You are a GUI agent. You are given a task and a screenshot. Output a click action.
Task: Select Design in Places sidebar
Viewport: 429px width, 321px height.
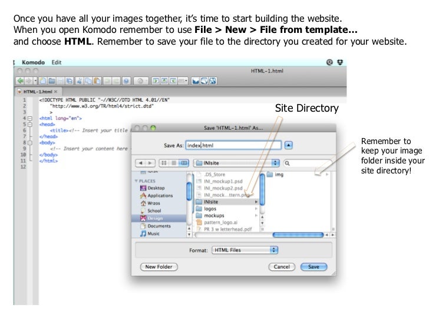(159, 218)
